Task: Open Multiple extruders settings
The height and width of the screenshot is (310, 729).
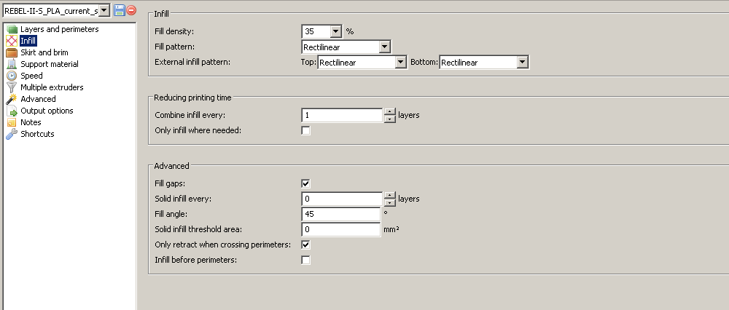Action: tap(51, 87)
